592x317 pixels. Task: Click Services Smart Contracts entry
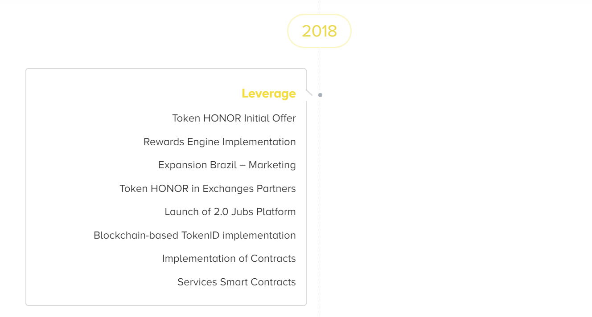[x=237, y=282]
